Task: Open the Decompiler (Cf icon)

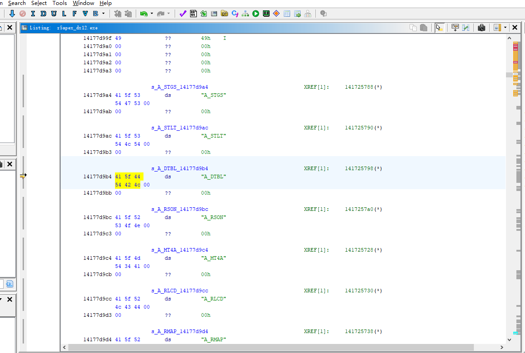Action: (x=235, y=14)
